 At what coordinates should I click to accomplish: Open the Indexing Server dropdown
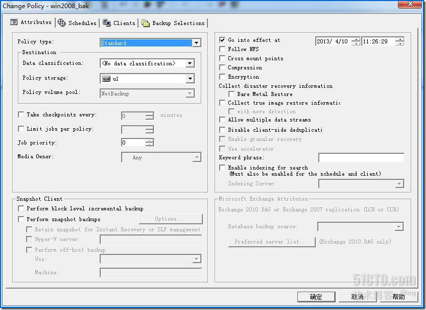pyautogui.click(x=399, y=184)
